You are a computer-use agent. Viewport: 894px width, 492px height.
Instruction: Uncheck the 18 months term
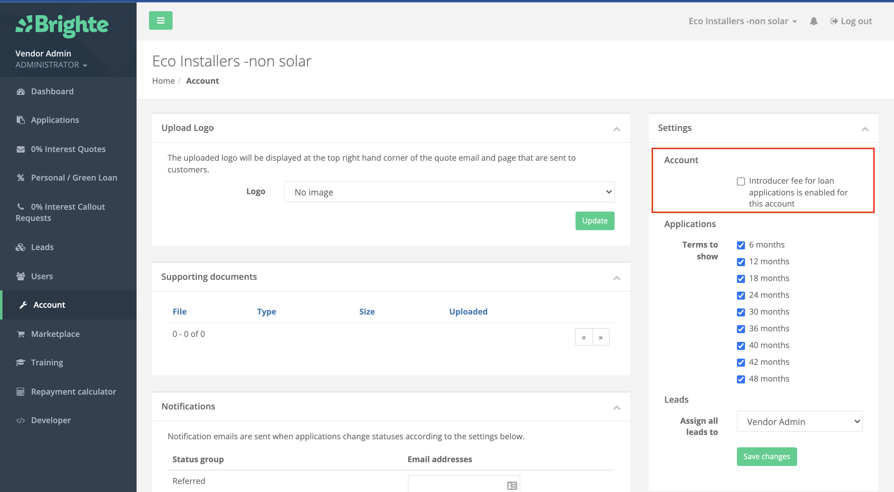(741, 279)
